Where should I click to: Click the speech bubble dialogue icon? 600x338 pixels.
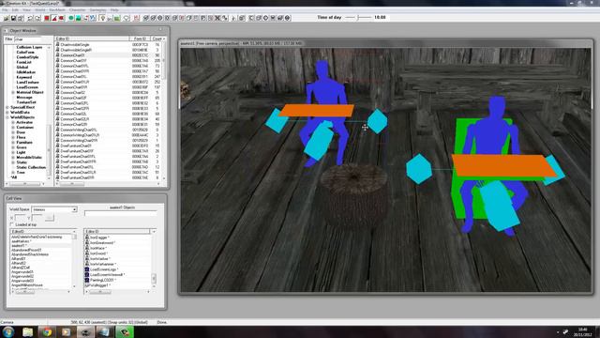coord(127,18)
